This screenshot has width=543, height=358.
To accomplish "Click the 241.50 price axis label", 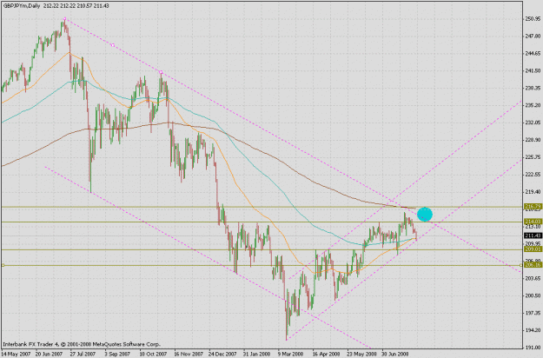I will pyautogui.click(x=533, y=70).
